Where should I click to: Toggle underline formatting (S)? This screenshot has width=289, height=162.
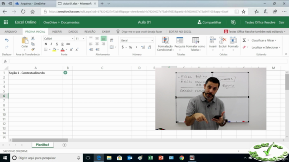click(x=57, y=44)
